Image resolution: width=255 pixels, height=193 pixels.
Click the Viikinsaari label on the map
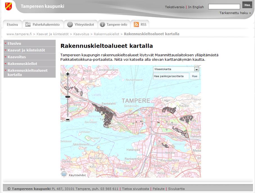point(94,138)
